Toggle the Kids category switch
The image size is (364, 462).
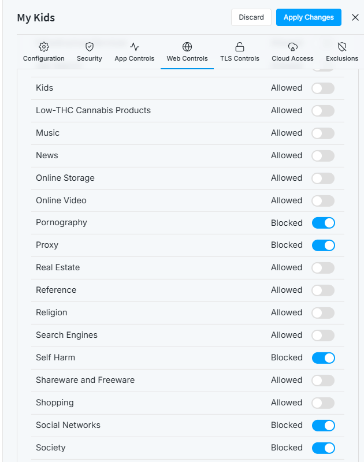coord(323,88)
